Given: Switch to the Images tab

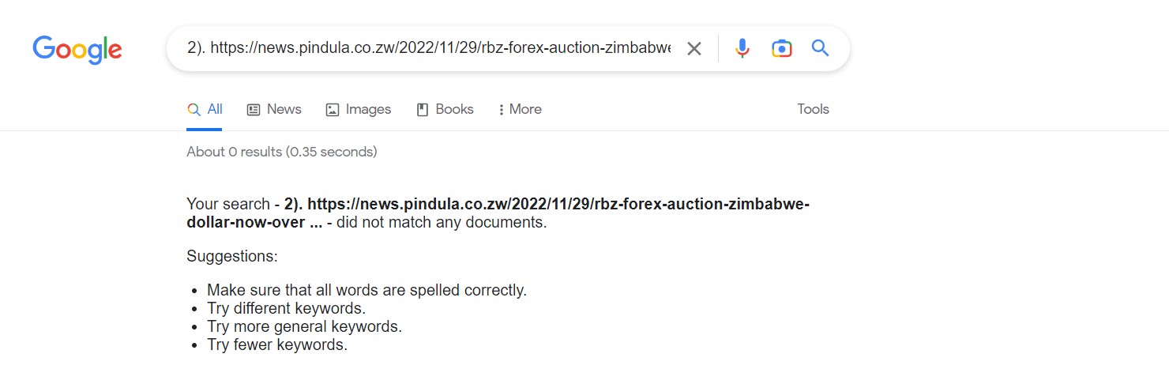Looking at the screenshot, I should [359, 110].
